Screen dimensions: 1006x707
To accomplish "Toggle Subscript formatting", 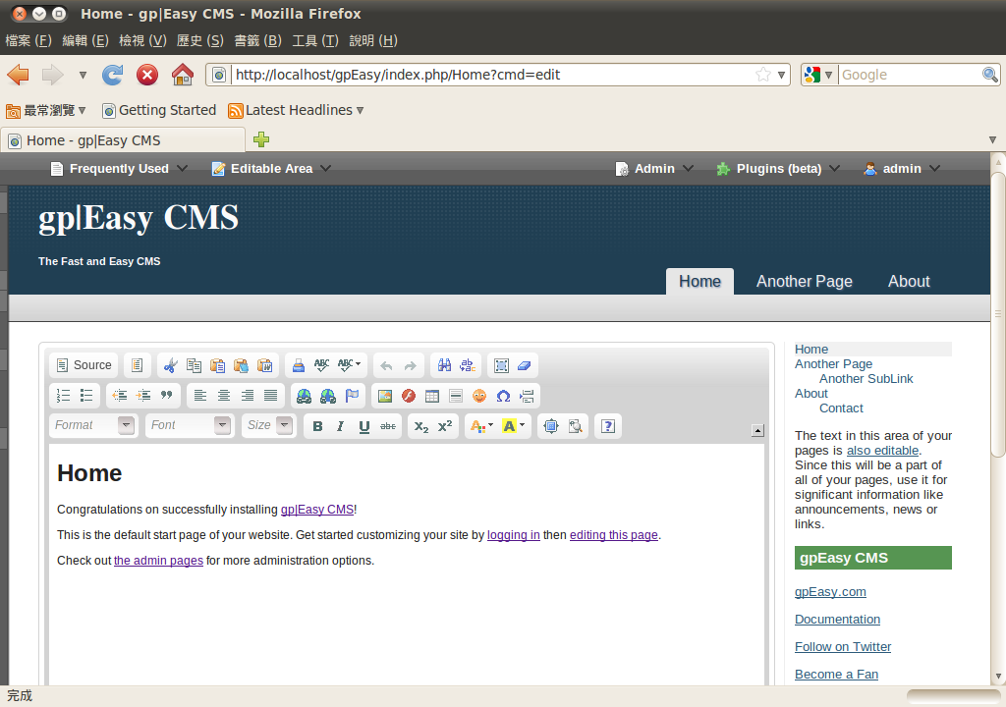I will pos(421,426).
